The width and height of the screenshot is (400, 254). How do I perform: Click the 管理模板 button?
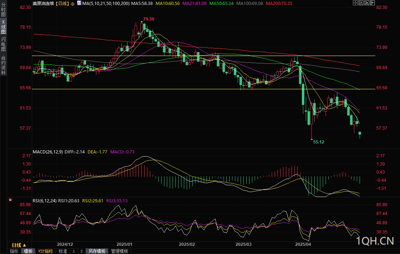click(x=119, y=251)
